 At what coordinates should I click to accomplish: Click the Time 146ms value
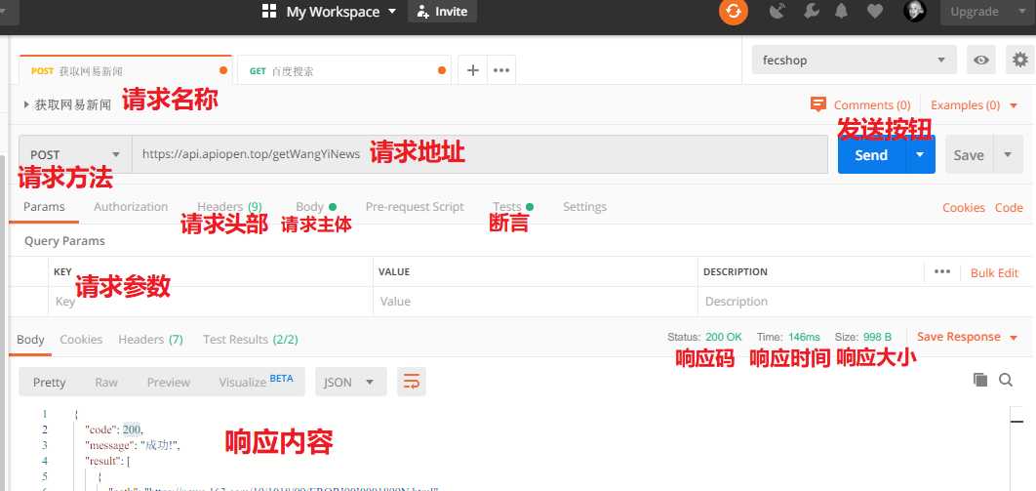804,337
